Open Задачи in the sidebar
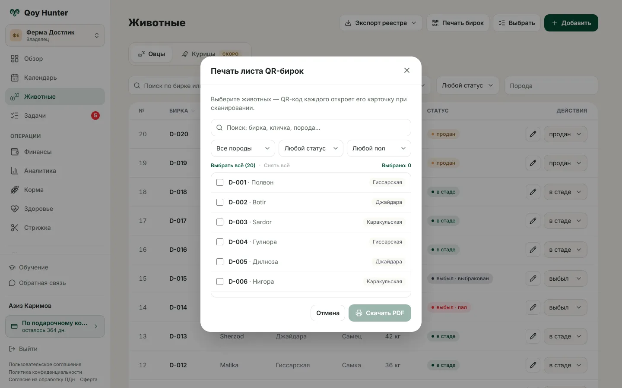This screenshot has width=622, height=388. coord(55,116)
